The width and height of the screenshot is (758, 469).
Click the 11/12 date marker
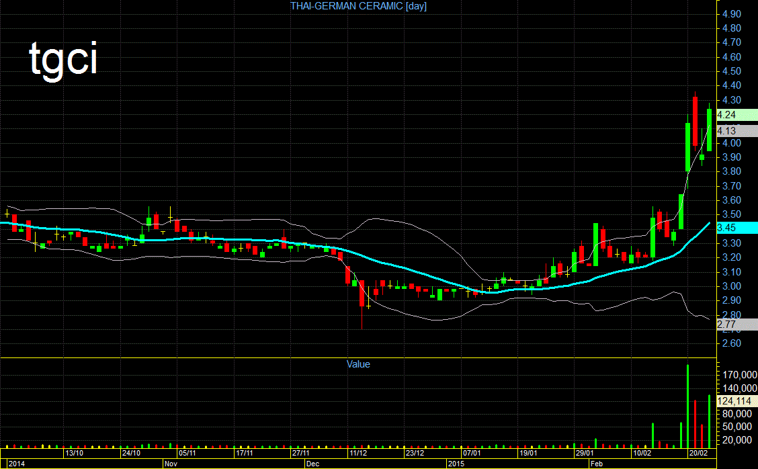click(x=358, y=453)
